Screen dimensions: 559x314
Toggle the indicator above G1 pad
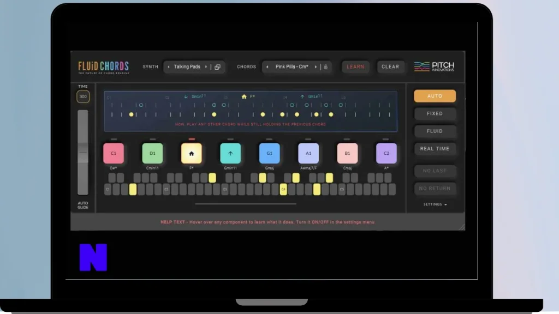pyautogui.click(x=269, y=139)
